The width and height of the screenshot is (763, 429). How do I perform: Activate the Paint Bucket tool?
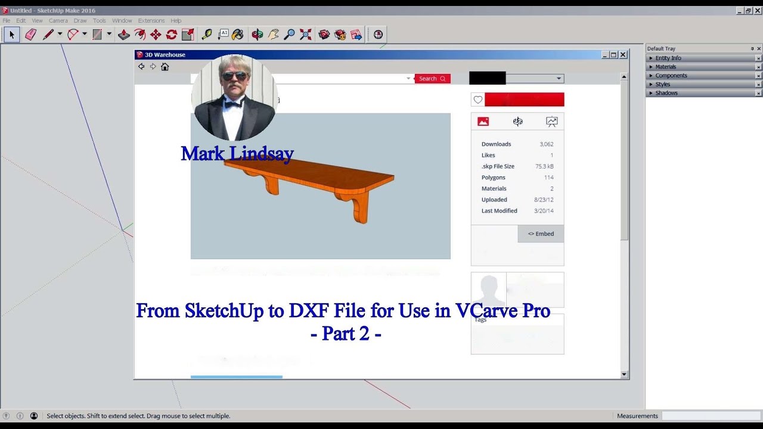(238, 35)
